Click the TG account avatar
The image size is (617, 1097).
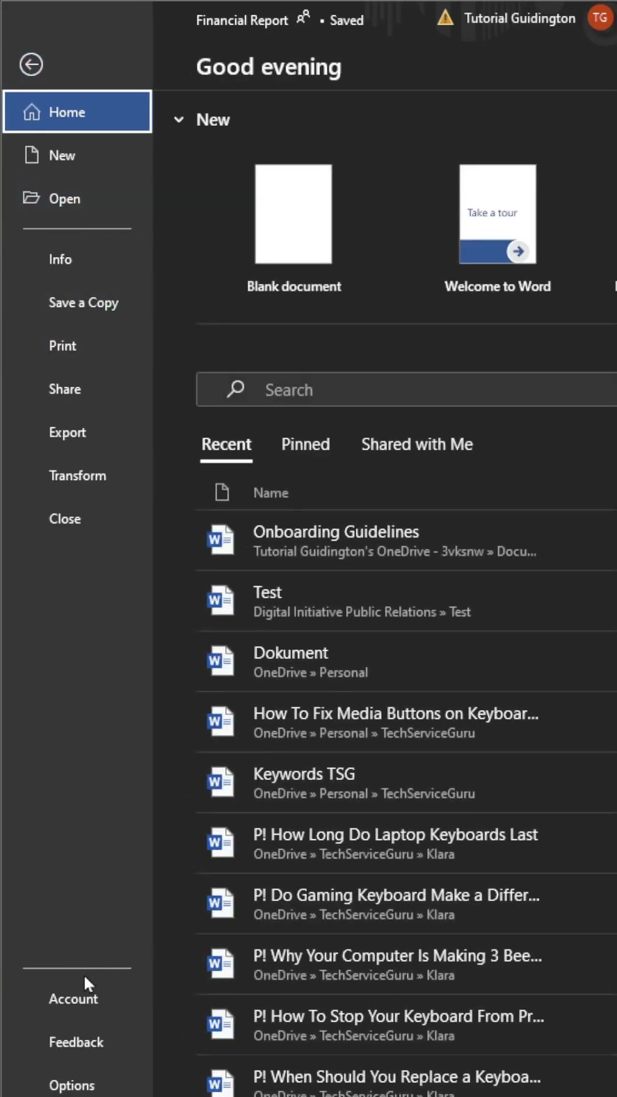[x=599, y=18]
